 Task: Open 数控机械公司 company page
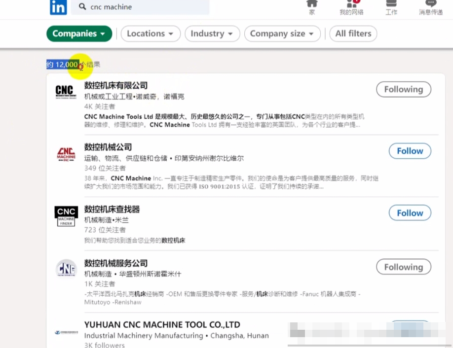[108, 147]
